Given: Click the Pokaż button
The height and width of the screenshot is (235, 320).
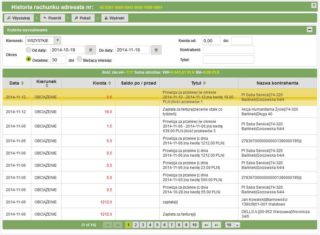Looking at the screenshot, I should (83, 18).
